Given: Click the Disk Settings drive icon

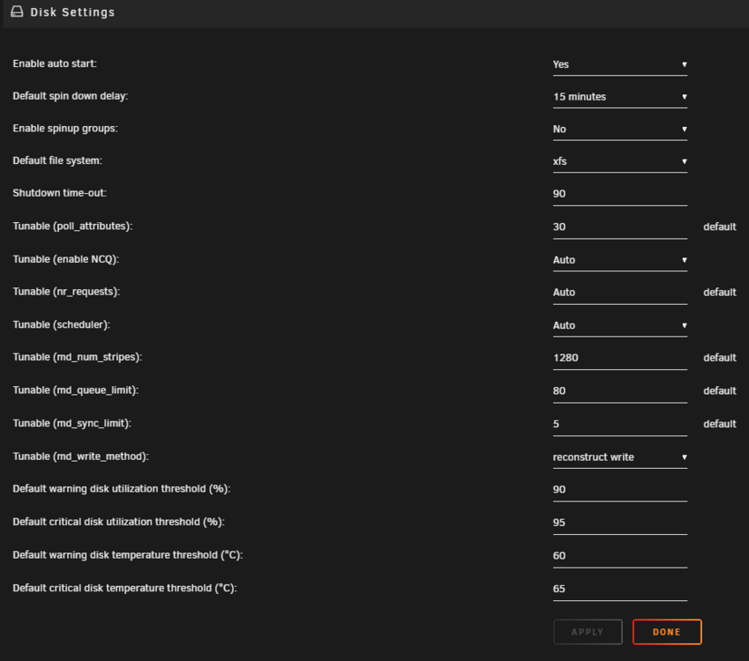Looking at the screenshot, I should tap(17, 11).
